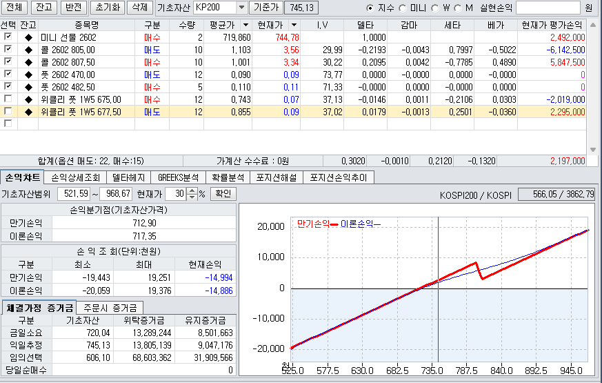The height and width of the screenshot is (383, 602).
Task: Check the empty bottom row checkbox
Action: tap(8, 124)
